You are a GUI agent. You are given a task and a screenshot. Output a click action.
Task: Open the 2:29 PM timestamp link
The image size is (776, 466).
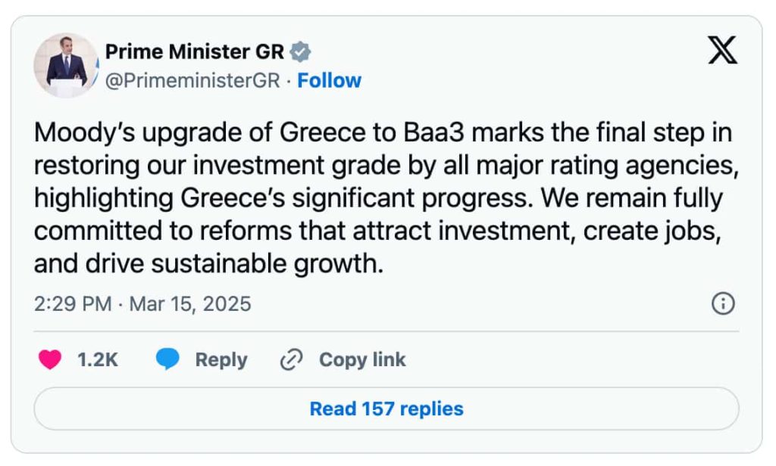[x=73, y=304]
